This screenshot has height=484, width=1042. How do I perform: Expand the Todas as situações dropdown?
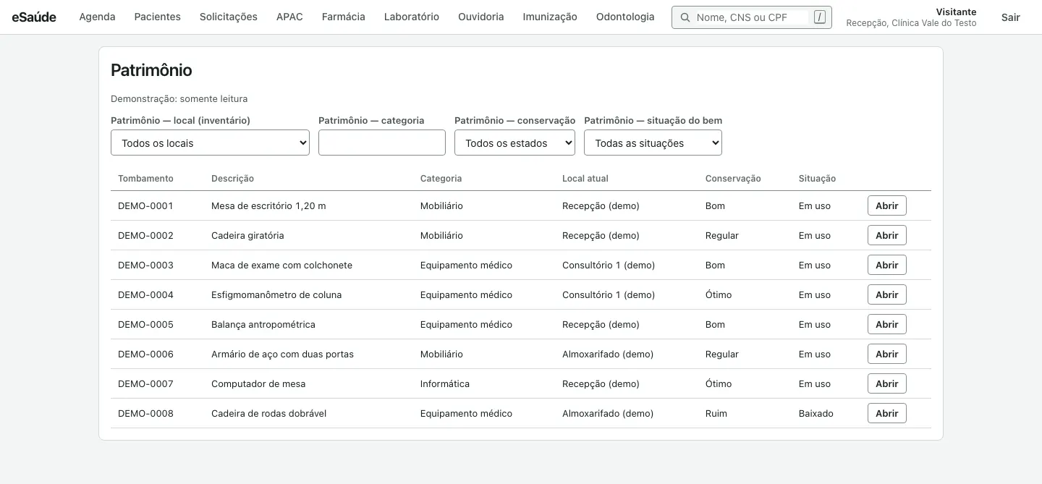tap(653, 143)
